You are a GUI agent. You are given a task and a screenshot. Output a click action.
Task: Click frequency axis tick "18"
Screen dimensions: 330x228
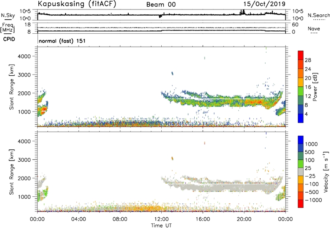click(x=27, y=25)
